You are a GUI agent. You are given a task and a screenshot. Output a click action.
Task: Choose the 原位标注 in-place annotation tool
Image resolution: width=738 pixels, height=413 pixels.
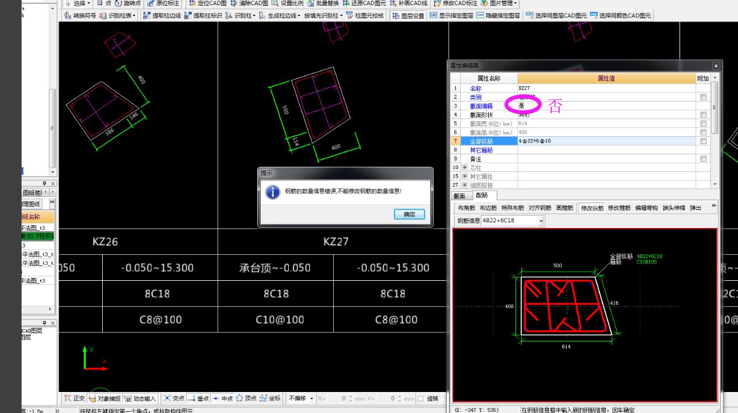[162, 3]
